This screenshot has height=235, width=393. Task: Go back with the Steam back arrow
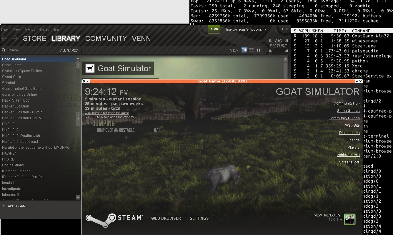4,39
